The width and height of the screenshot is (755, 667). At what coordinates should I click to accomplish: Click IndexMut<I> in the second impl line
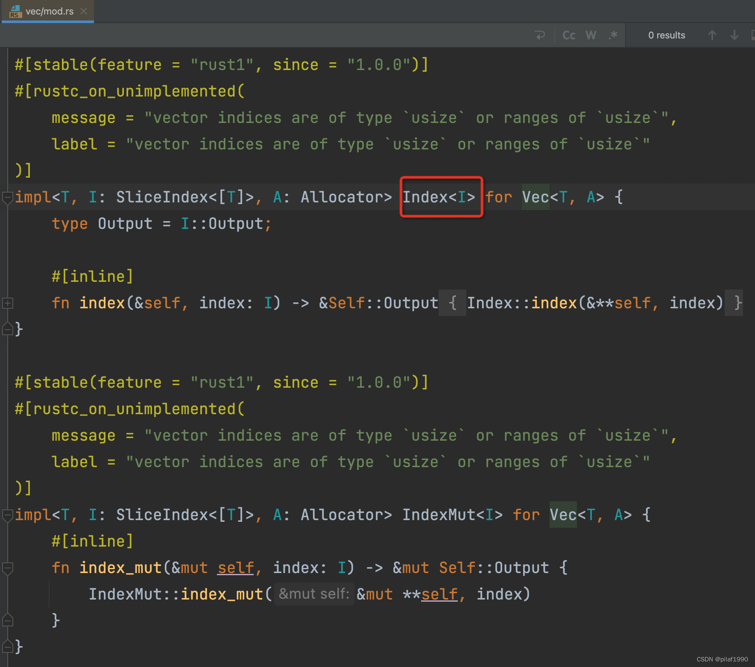pos(453,515)
